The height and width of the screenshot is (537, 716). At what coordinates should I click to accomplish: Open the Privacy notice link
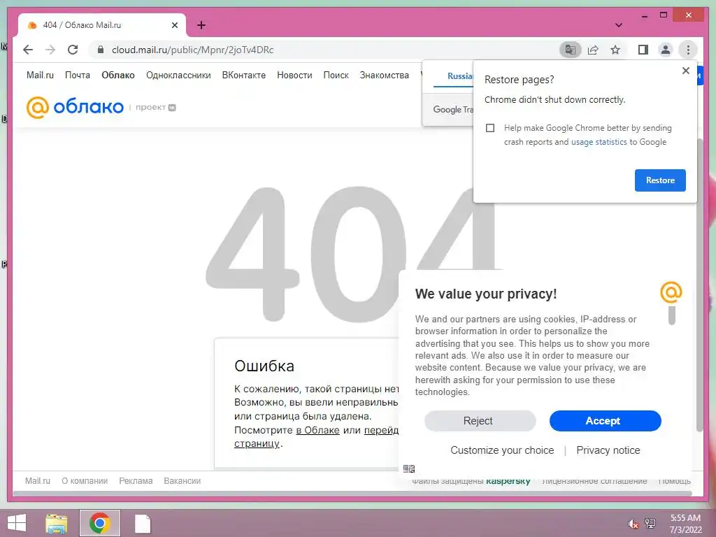[608, 450]
